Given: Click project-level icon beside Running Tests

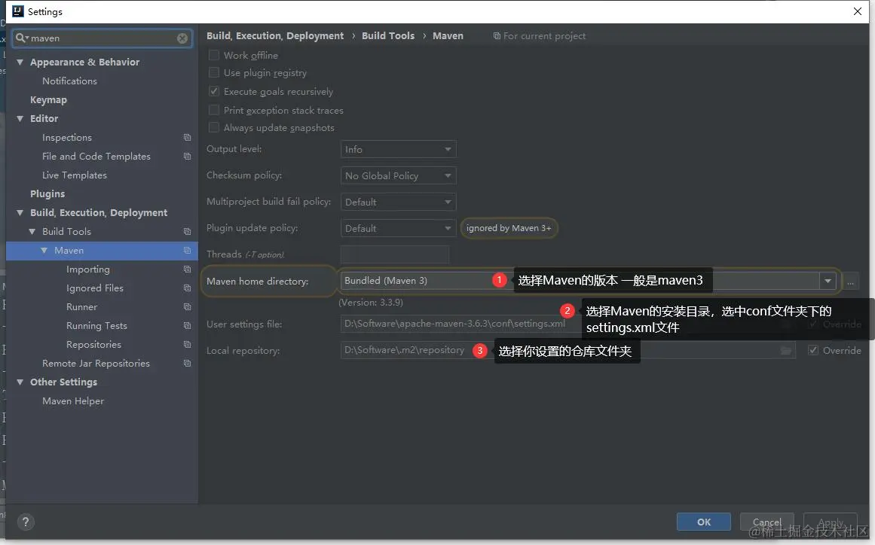Looking at the screenshot, I should click(x=187, y=325).
